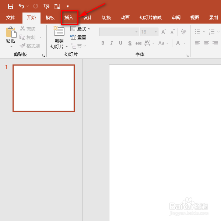This screenshot has width=221, height=221.
Task: Apply font color with A button
Action: (x=178, y=43)
